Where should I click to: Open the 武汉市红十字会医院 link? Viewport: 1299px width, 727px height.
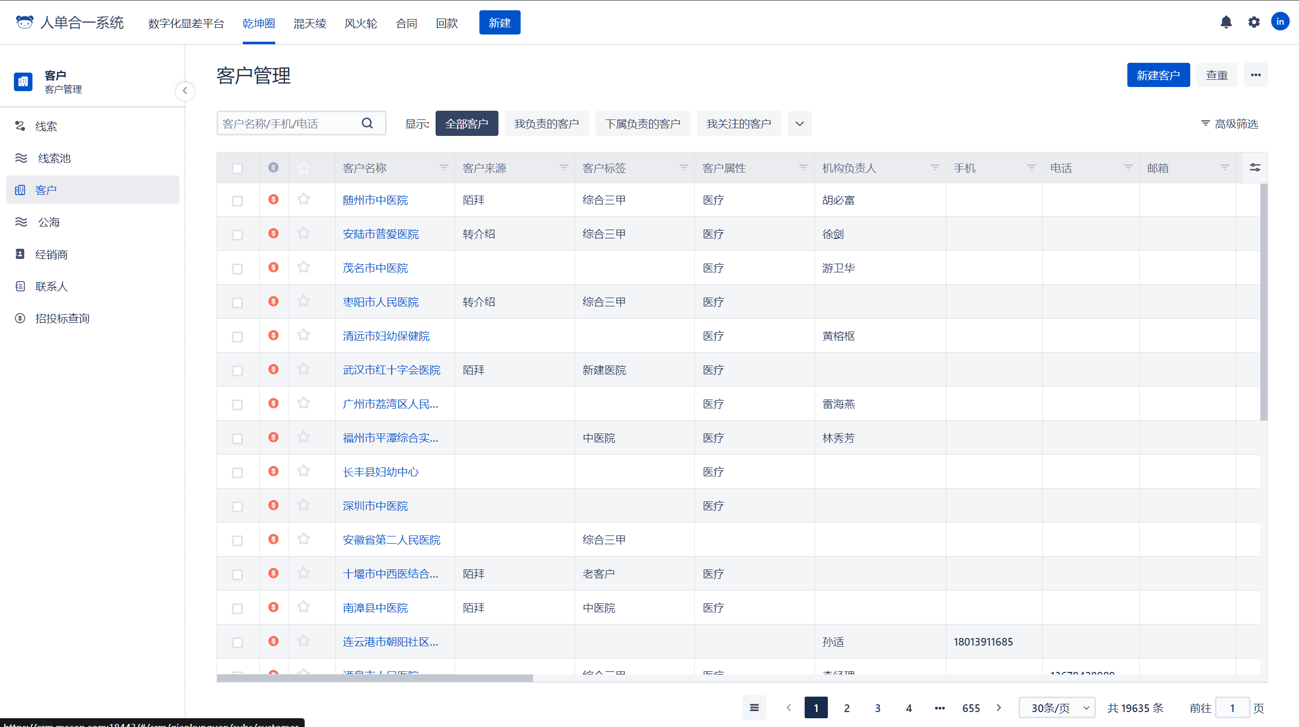click(x=391, y=370)
